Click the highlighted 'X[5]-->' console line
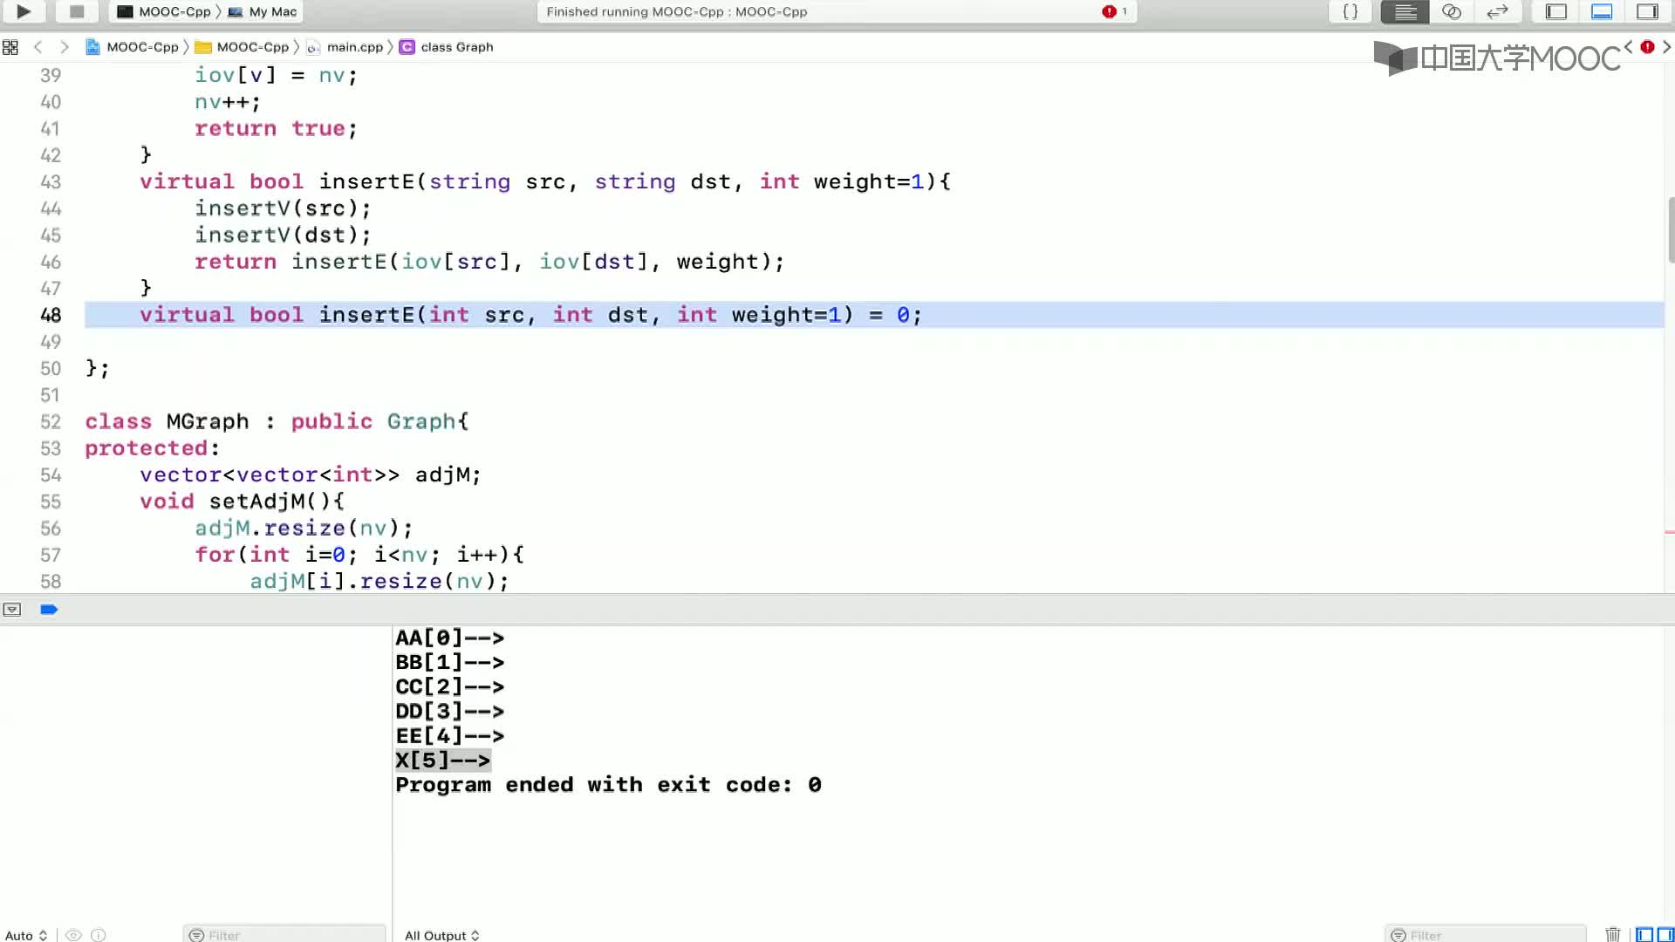Image resolution: width=1675 pixels, height=942 pixels. pyautogui.click(x=443, y=761)
